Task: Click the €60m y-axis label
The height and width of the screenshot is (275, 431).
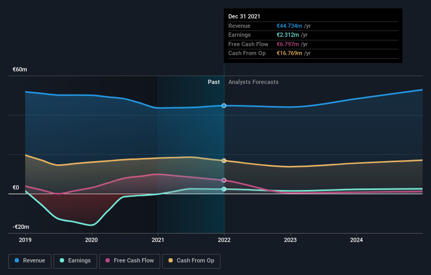Action: click(20, 69)
